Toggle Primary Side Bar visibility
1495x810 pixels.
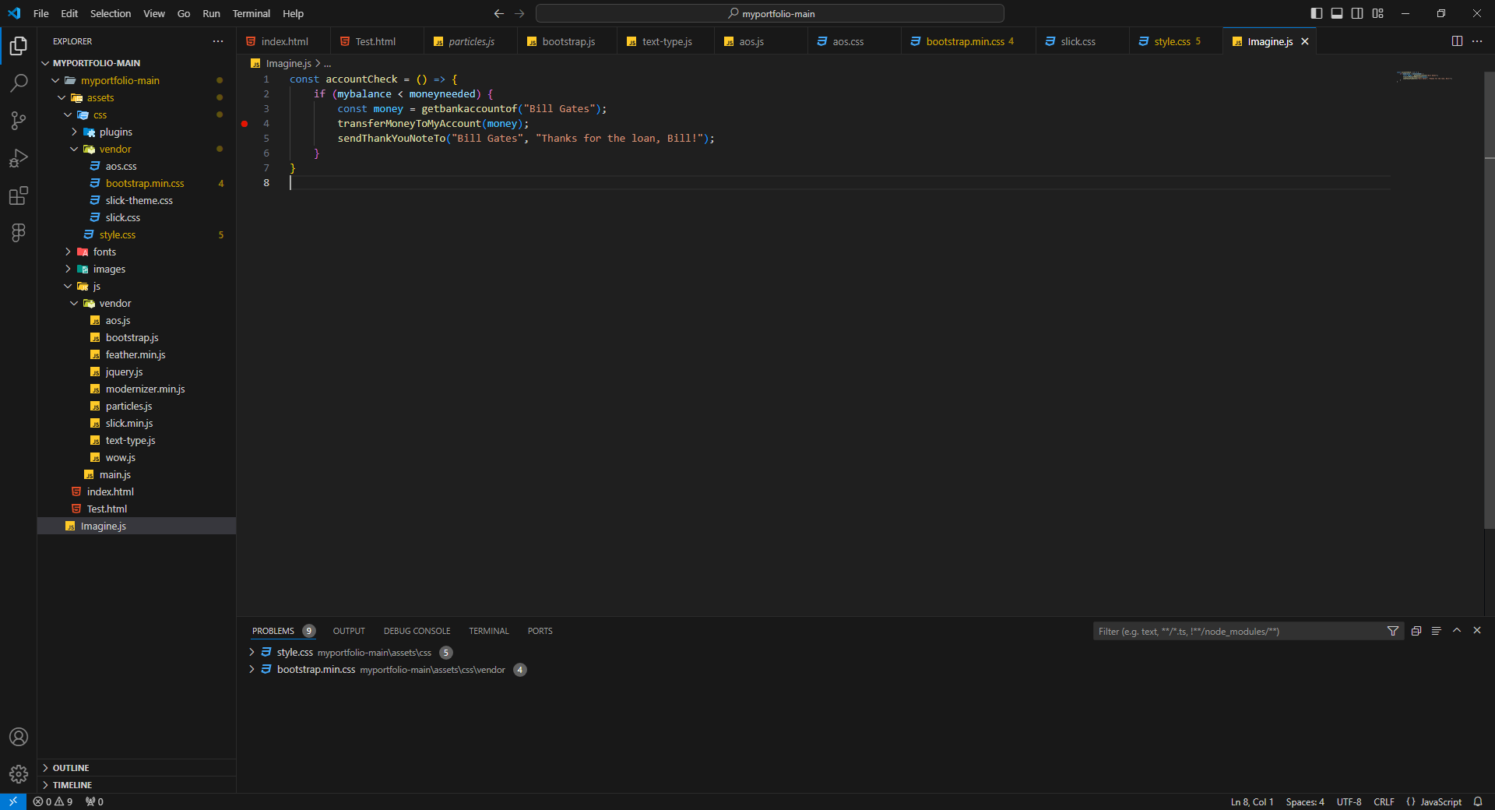pos(1317,13)
